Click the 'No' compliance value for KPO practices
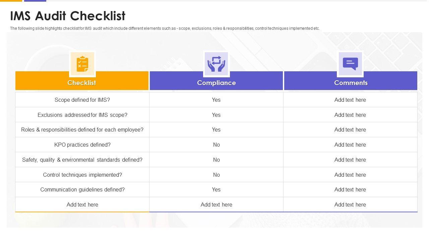The image size is (429, 241). coord(216,145)
